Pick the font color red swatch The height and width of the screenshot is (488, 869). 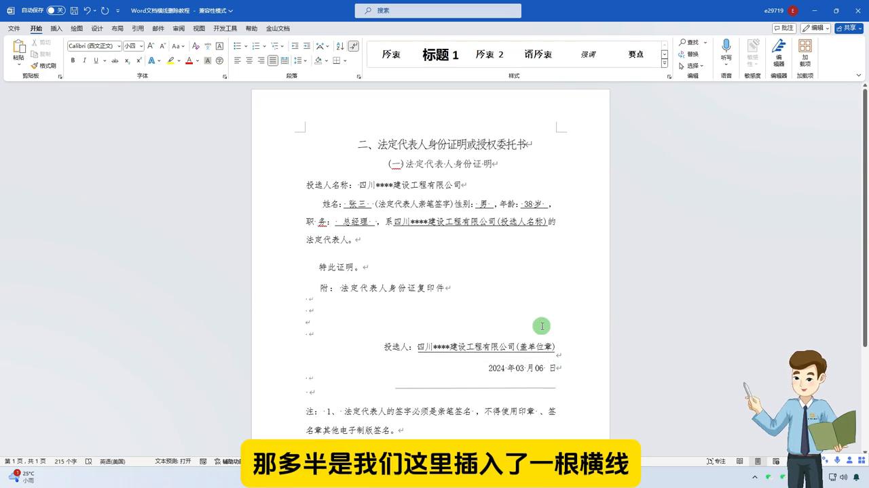189,60
